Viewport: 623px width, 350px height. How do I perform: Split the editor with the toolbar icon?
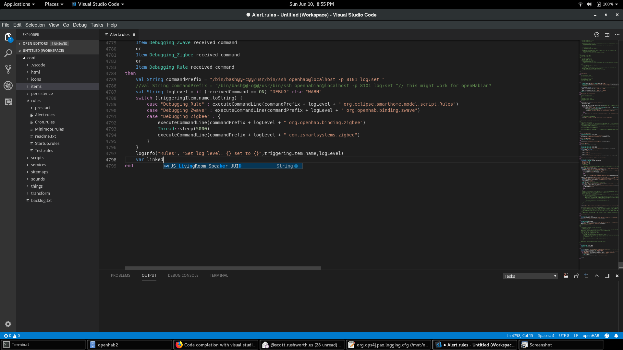(x=607, y=35)
